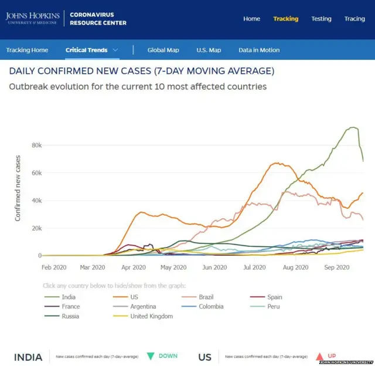Open the Global Map page
The width and height of the screenshot is (375, 366).
click(x=163, y=50)
